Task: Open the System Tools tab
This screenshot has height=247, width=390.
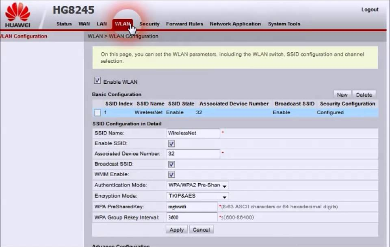Action: [x=284, y=24]
